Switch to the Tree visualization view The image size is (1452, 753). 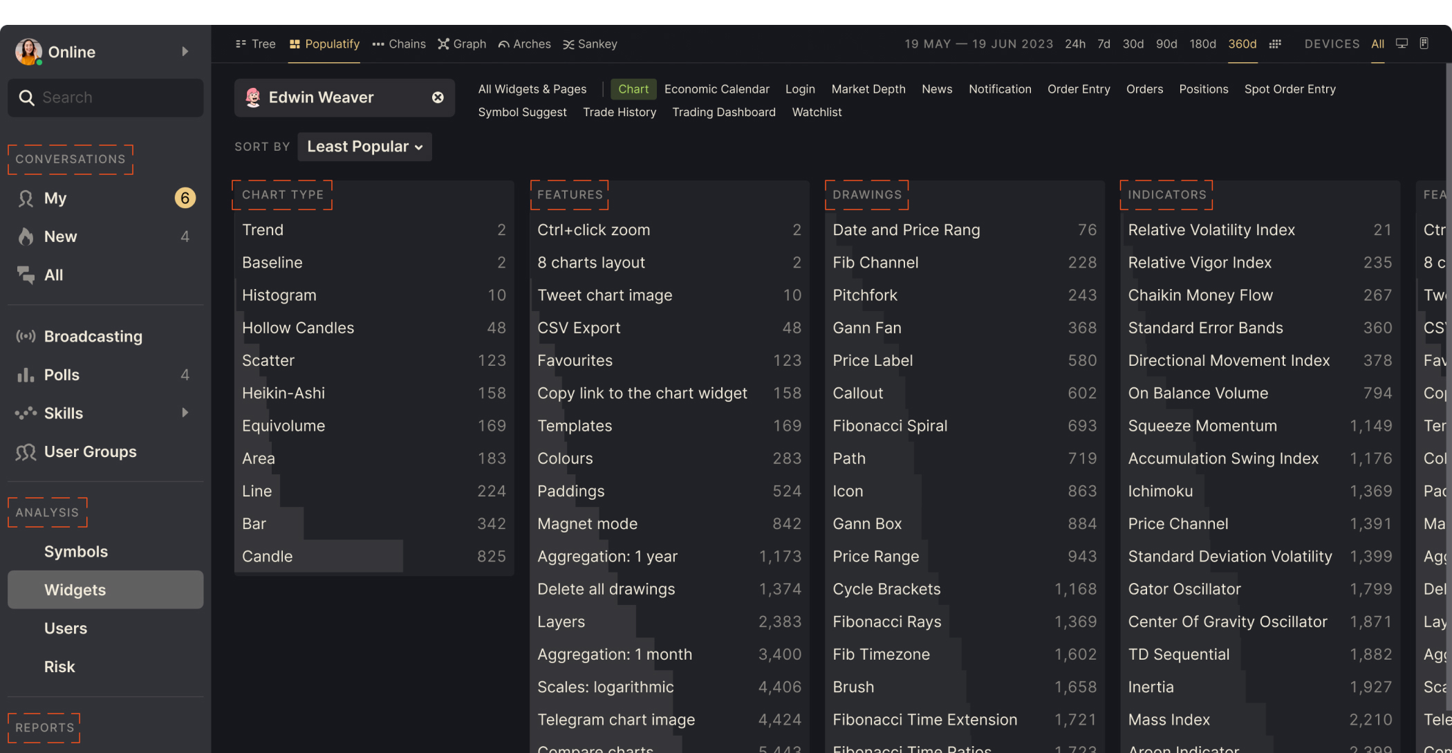coord(255,44)
